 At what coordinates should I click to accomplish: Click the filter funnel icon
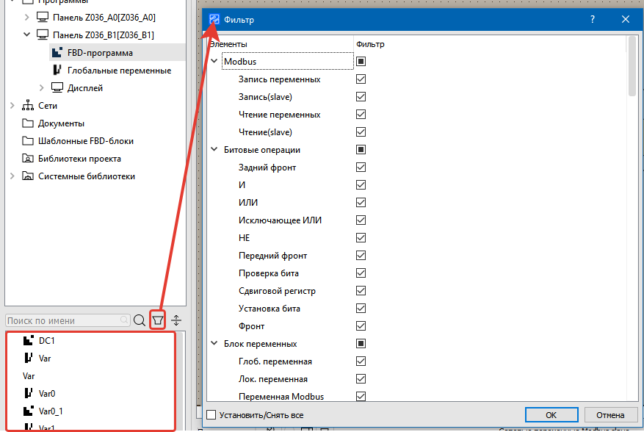point(157,320)
